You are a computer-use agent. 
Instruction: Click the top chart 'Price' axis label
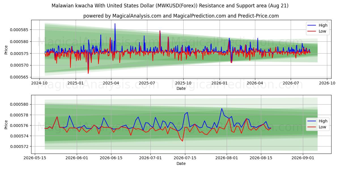[6, 50]
